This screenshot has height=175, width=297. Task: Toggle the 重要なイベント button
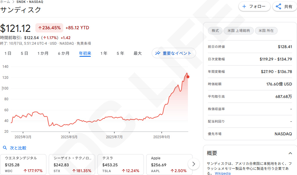tap(174, 53)
